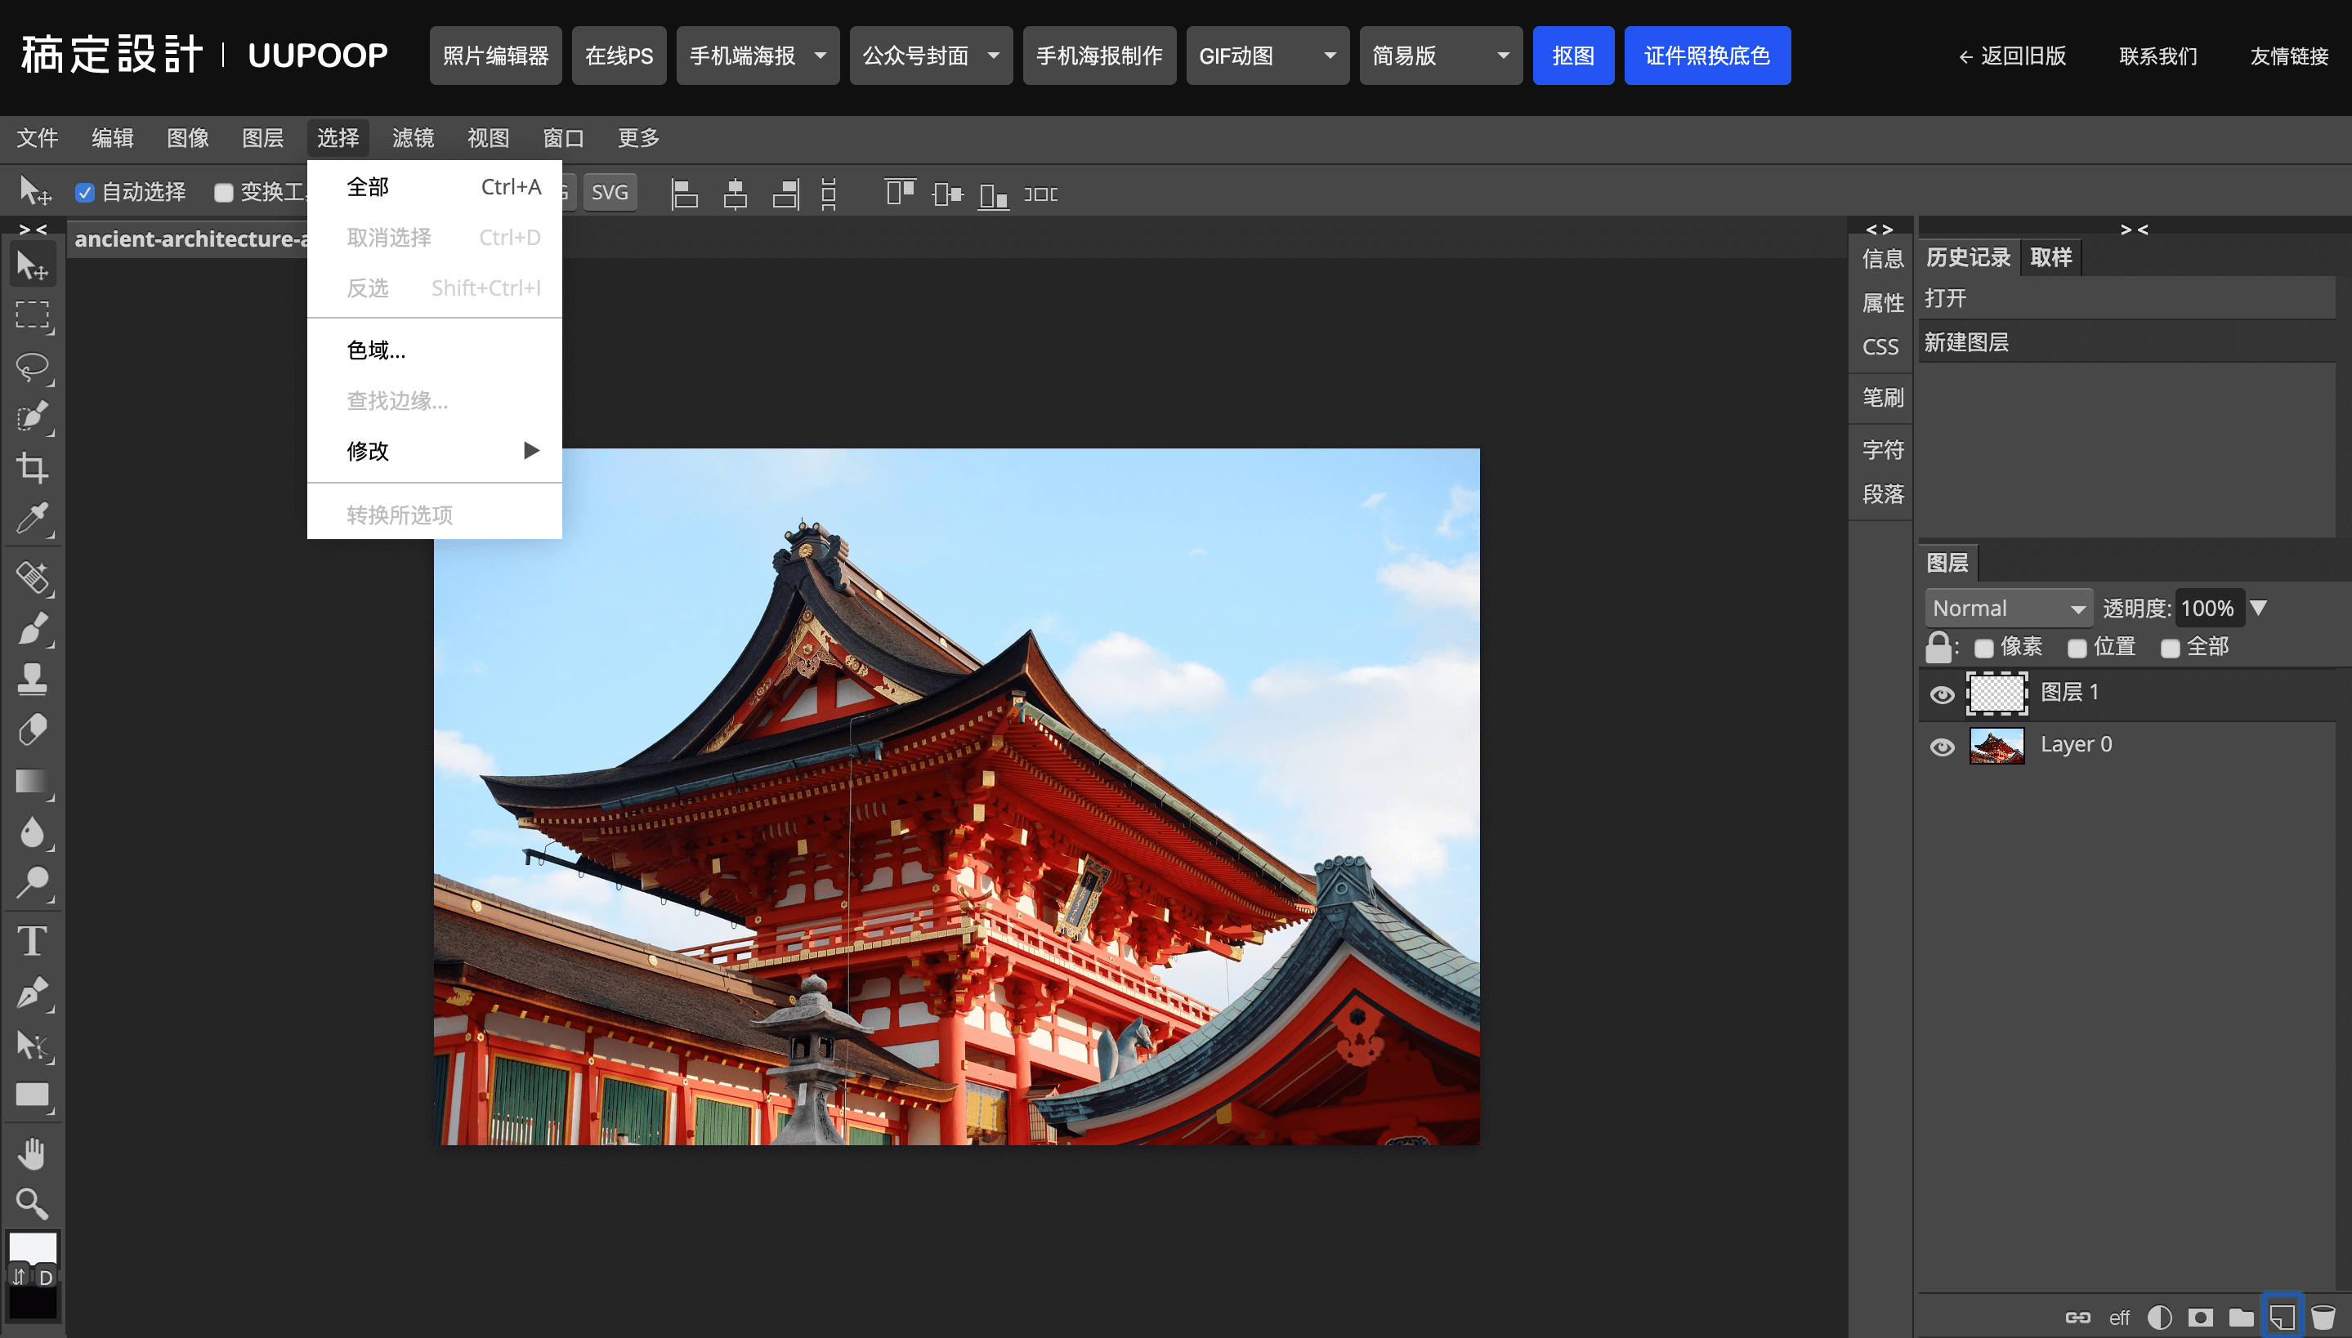Click 证件照换底色 button in toolbar

tap(1706, 55)
